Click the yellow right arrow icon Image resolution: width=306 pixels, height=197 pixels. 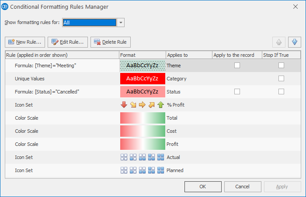point(142,105)
